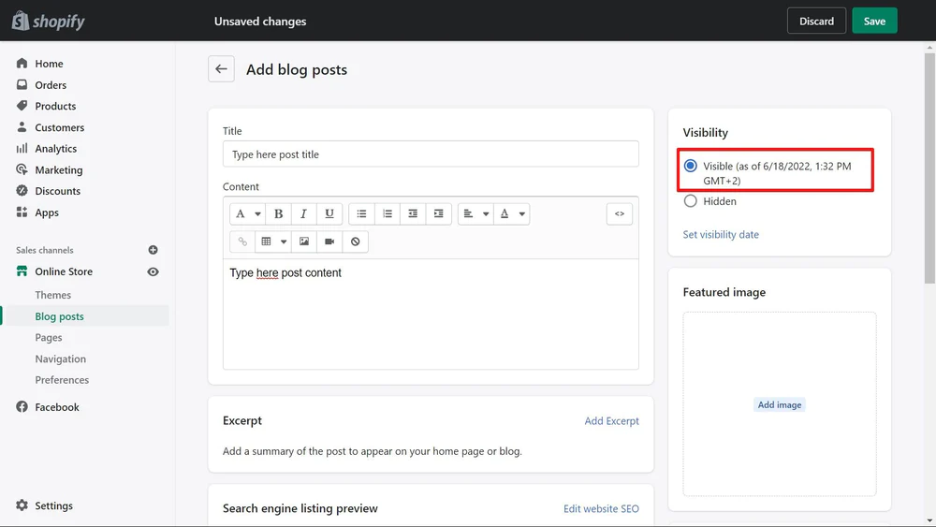Select the Visible radio option
Screen dimensions: 936x527
pyautogui.click(x=691, y=166)
